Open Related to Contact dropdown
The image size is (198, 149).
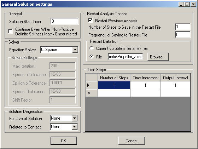[x=74, y=127]
